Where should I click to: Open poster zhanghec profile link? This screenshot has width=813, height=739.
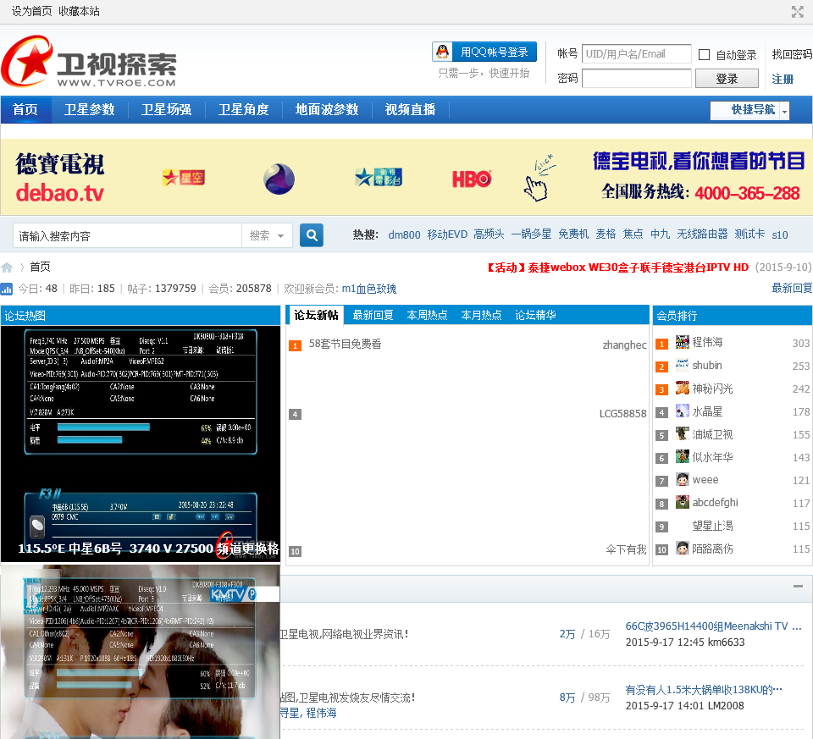pyautogui.click(x=624, y=345)
